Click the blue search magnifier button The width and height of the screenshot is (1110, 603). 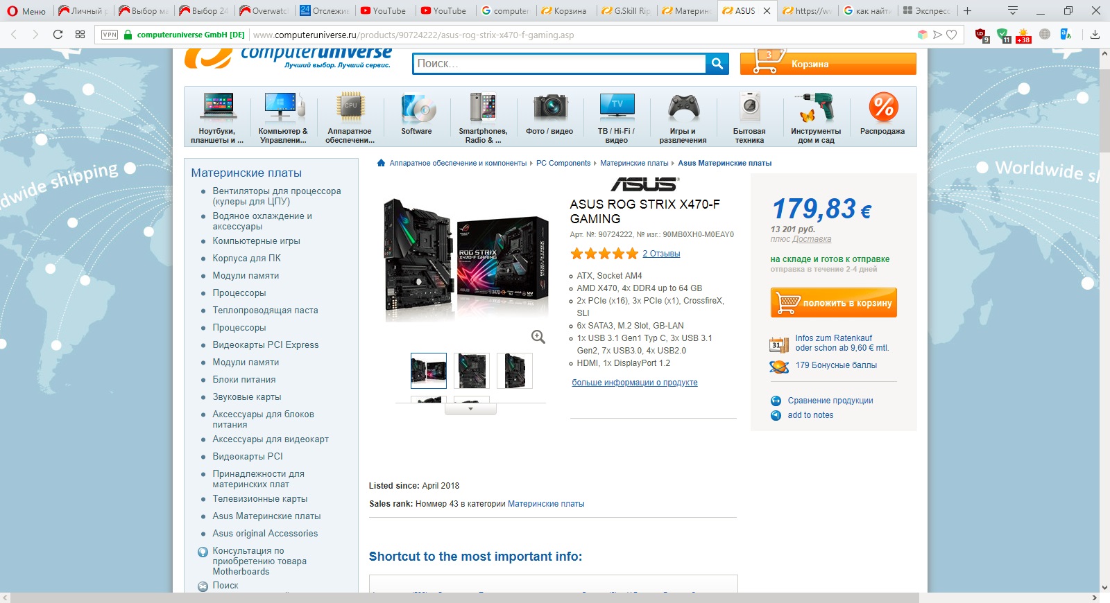[717, 64]
